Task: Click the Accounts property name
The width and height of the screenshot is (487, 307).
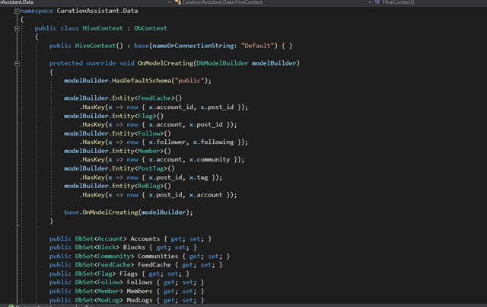Action: [145, 239]
